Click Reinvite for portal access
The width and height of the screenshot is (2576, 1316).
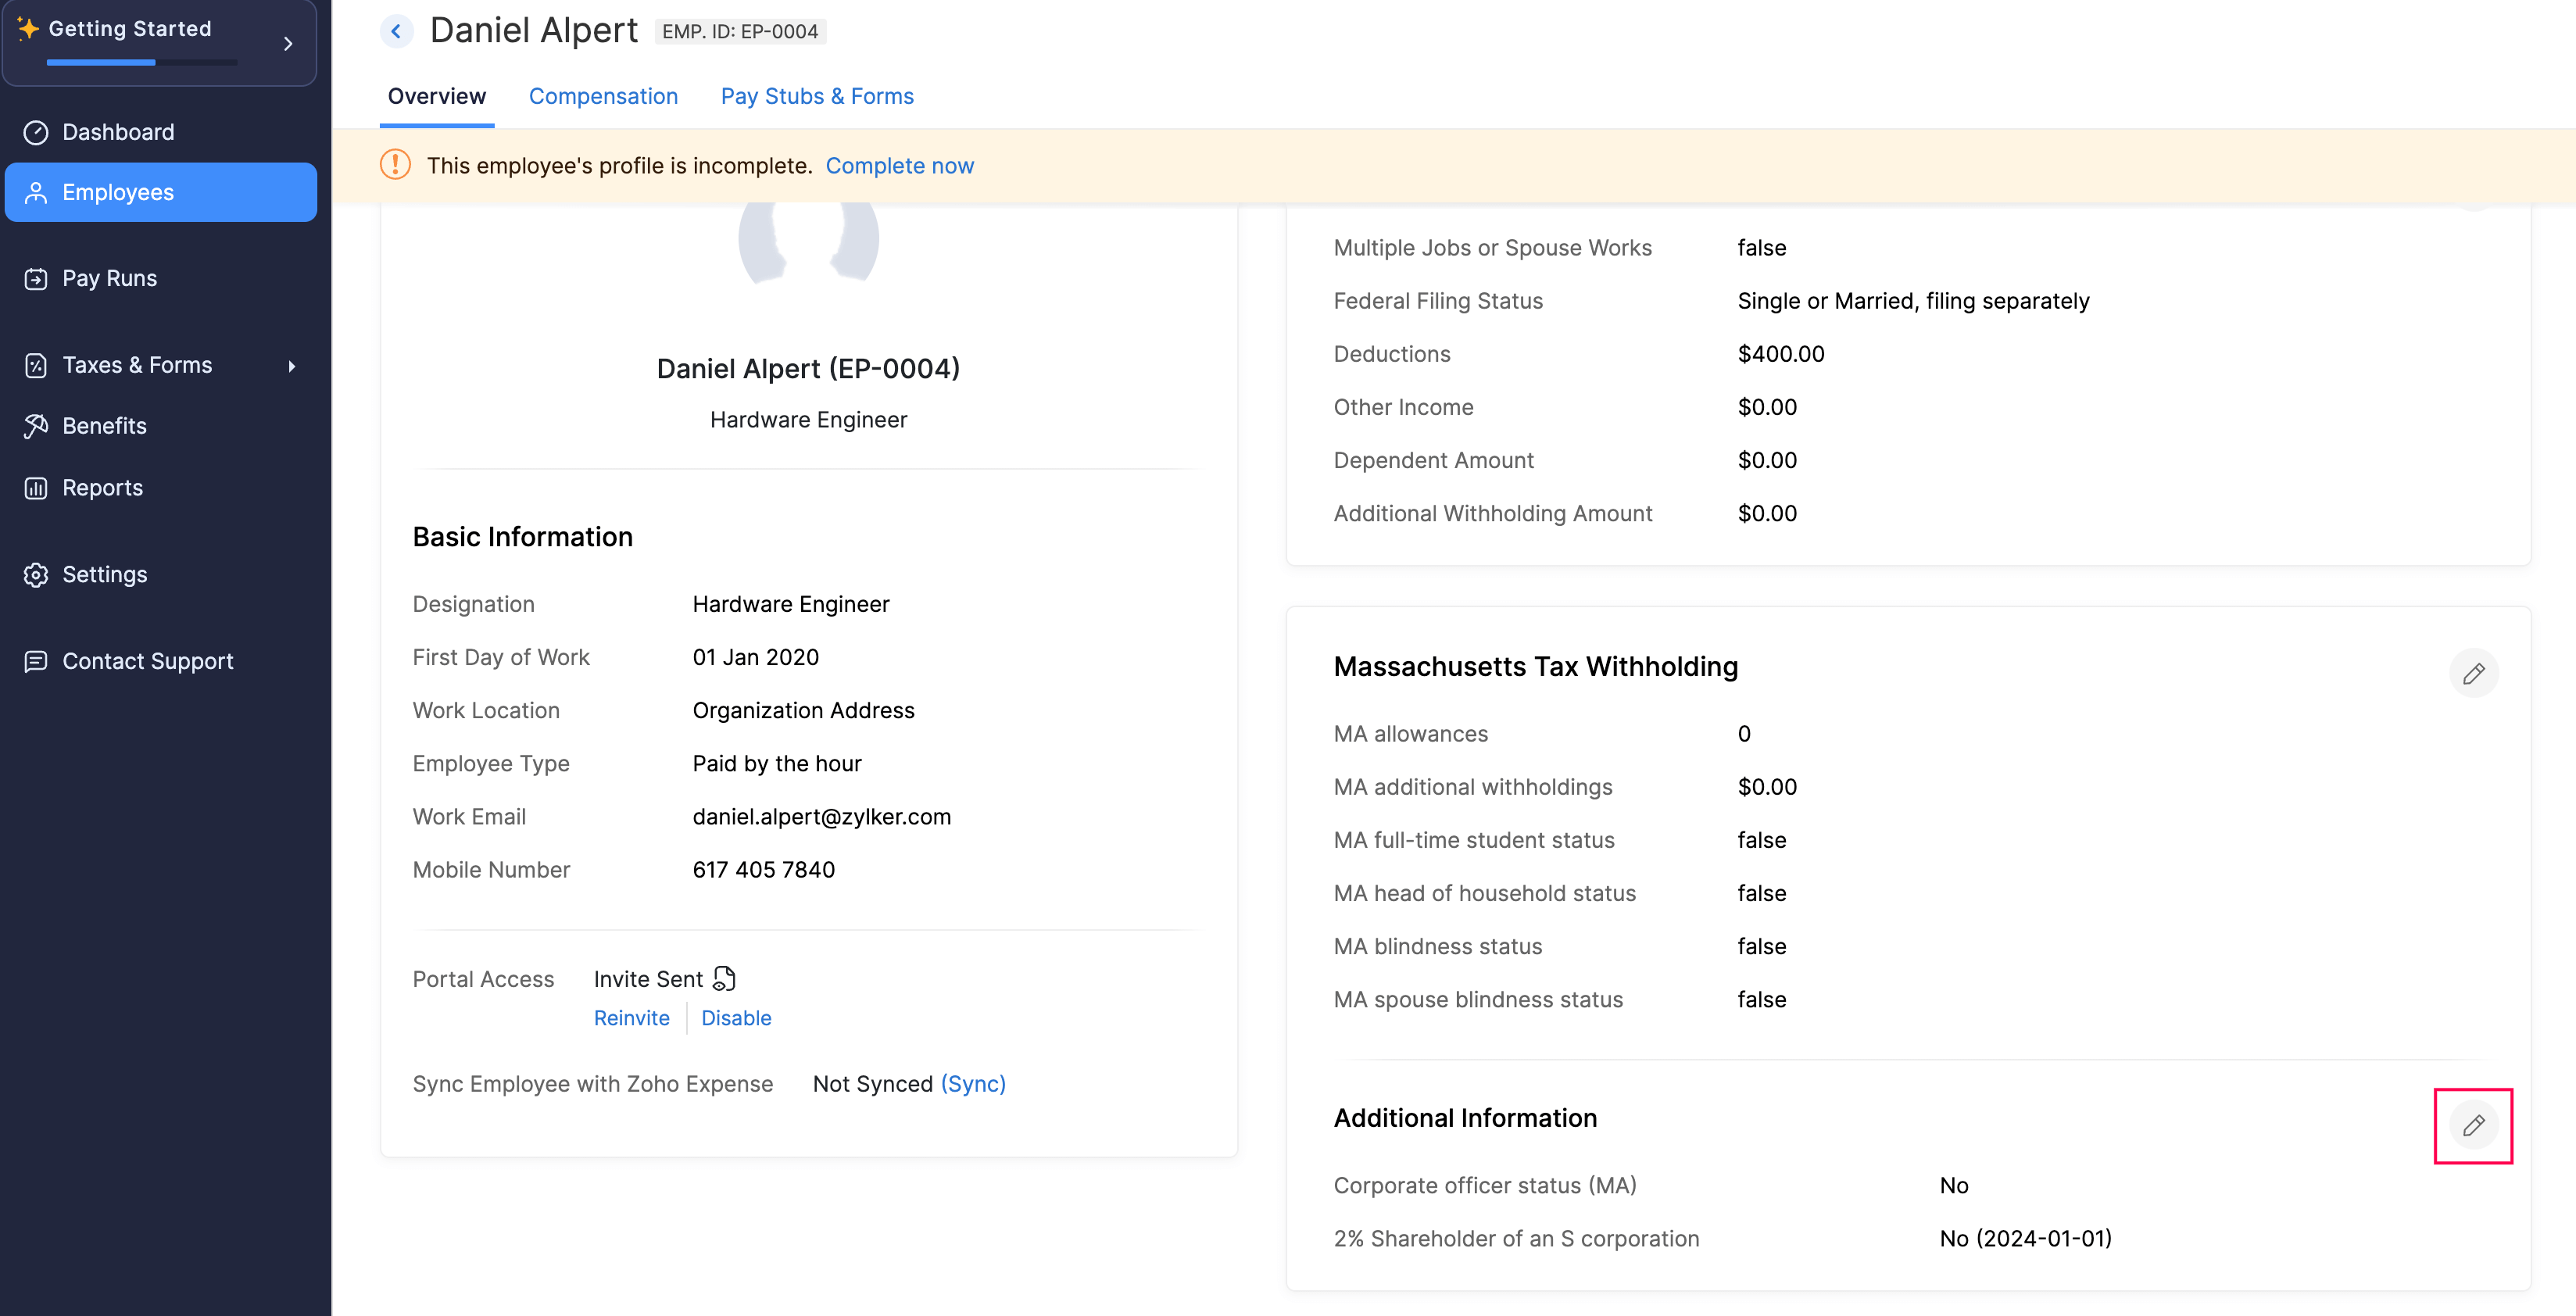(631, 1017)
